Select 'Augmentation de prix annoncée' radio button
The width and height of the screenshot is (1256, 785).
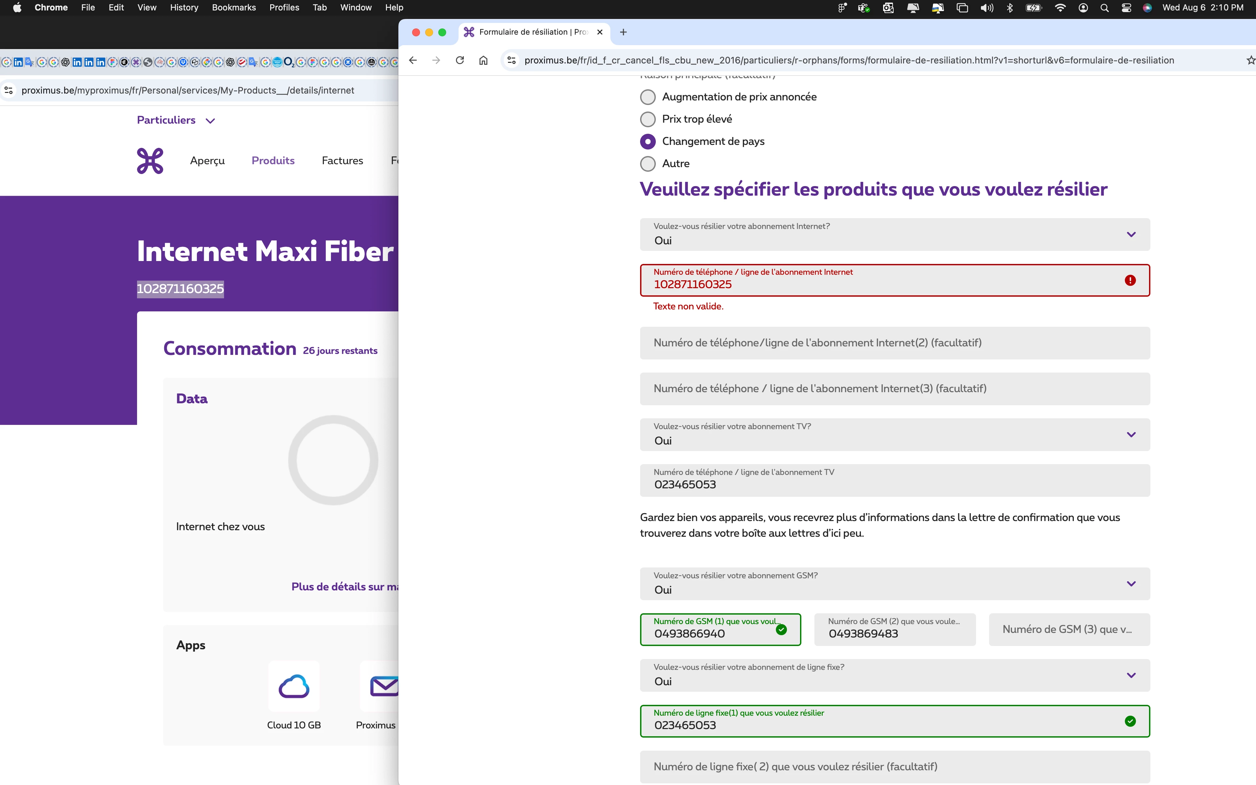(648, 97)
